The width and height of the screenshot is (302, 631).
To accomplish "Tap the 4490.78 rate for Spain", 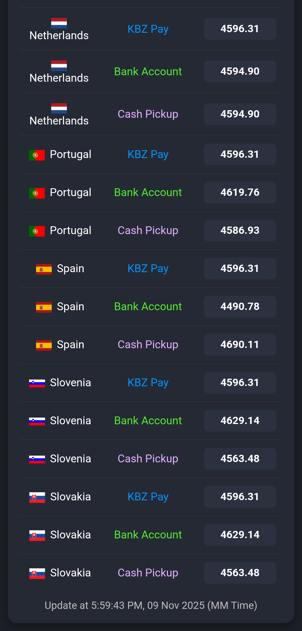I will (x=240, y=307).
